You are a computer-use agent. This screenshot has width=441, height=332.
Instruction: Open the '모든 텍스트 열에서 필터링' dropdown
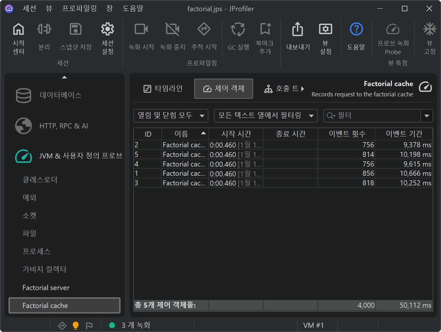(265, 116)
